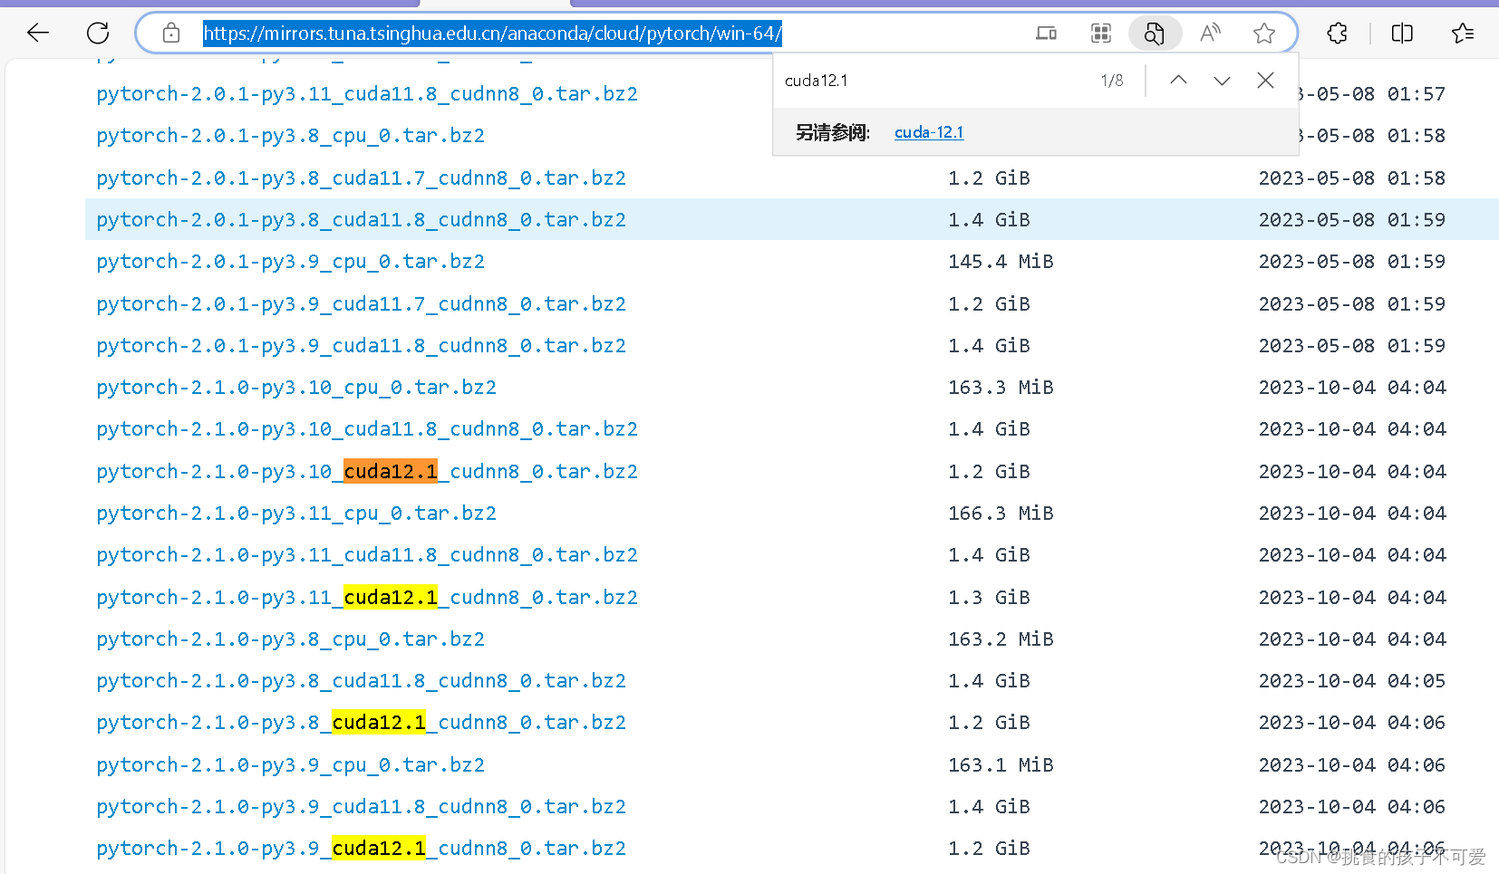Viewport: 1499px width, 874px height.
Task: Download pytorch-2.0.1-py3.9_cuda11.8_cudnn8_0.tar.bz2
Action: (x=361, y=346)
